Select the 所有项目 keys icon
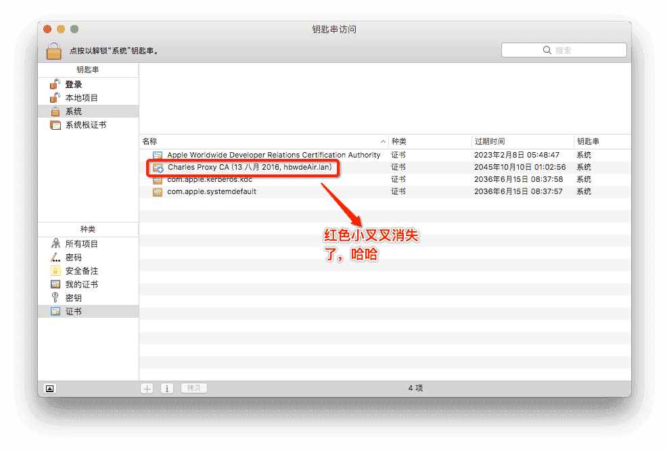 (56, 243)
